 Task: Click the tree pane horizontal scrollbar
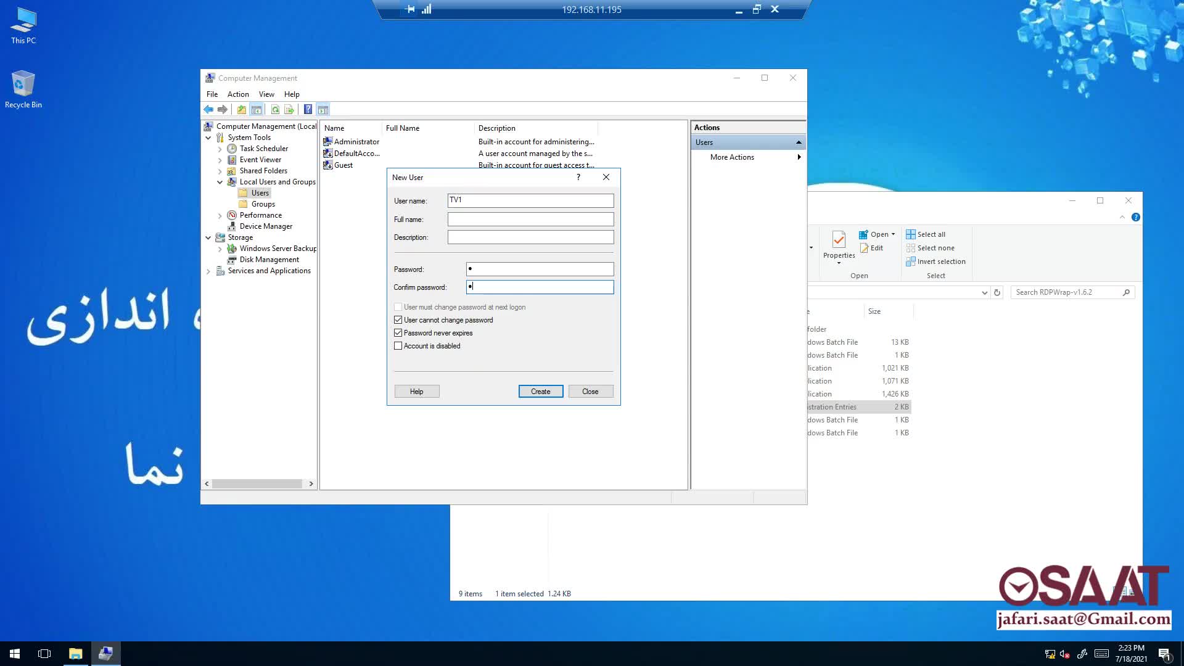[x=258, y=484]
